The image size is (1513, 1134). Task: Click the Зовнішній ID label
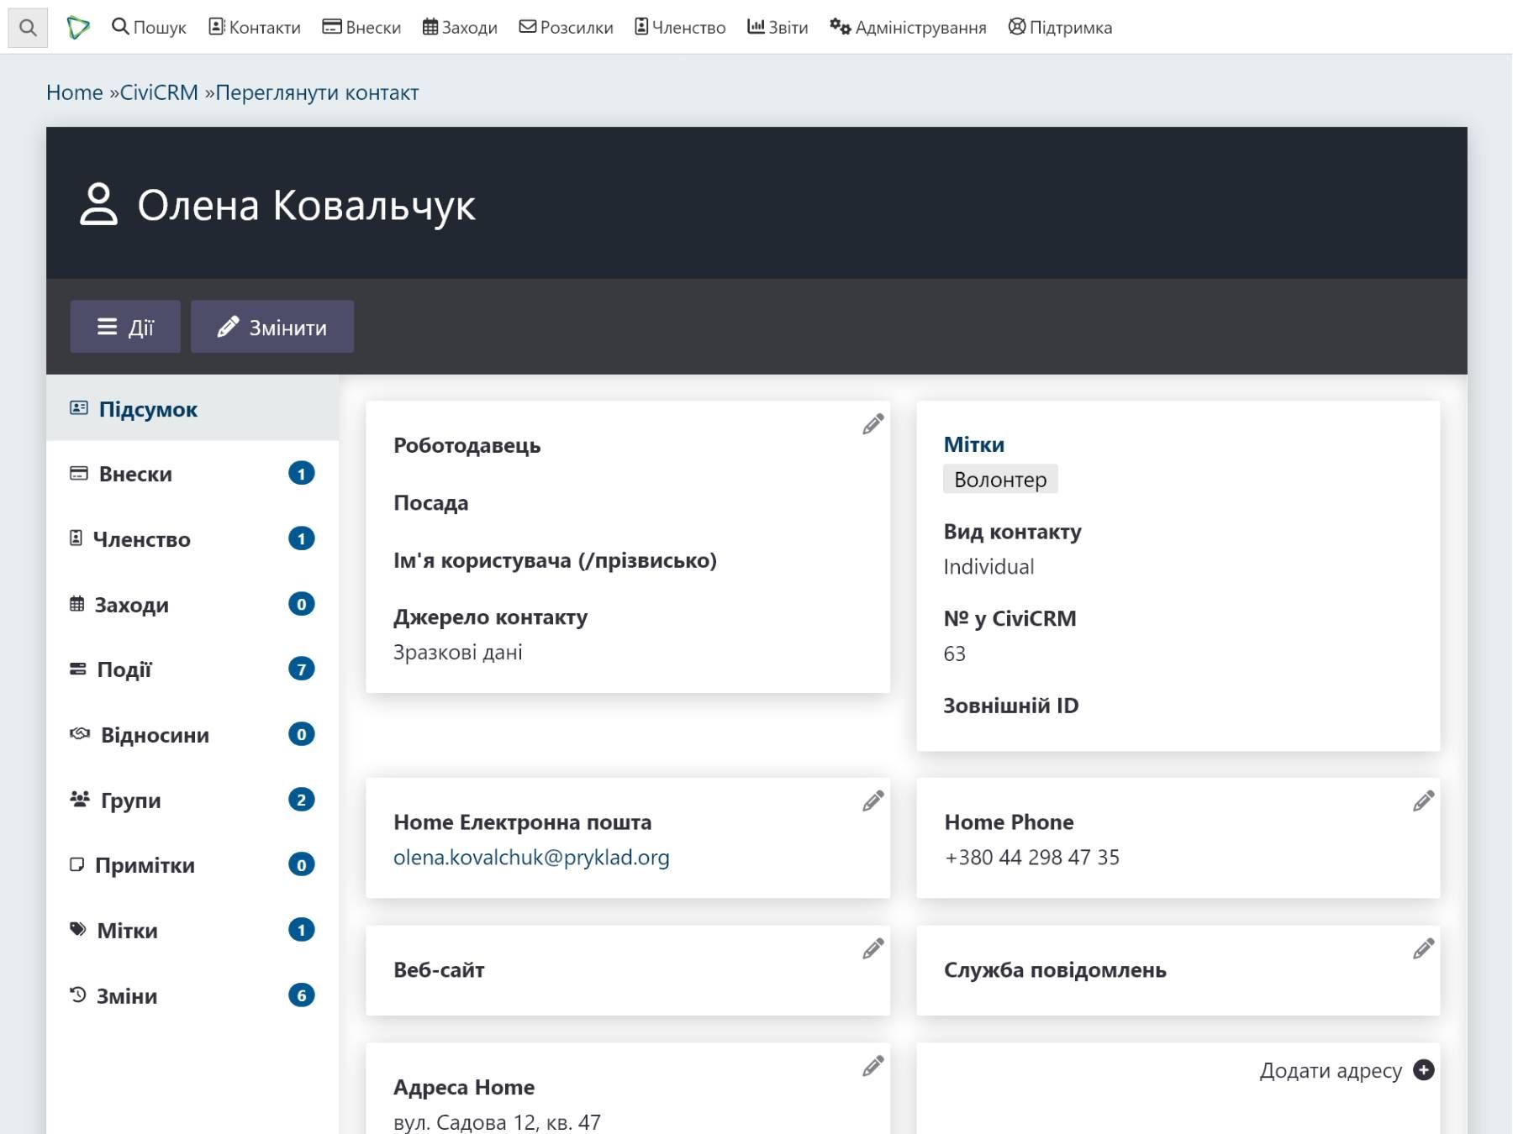[1011, 706]
